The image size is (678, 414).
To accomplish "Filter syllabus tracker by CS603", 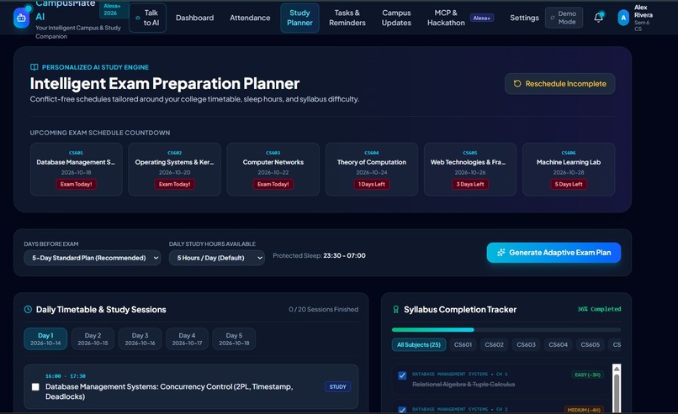I will tap(527, 344).
